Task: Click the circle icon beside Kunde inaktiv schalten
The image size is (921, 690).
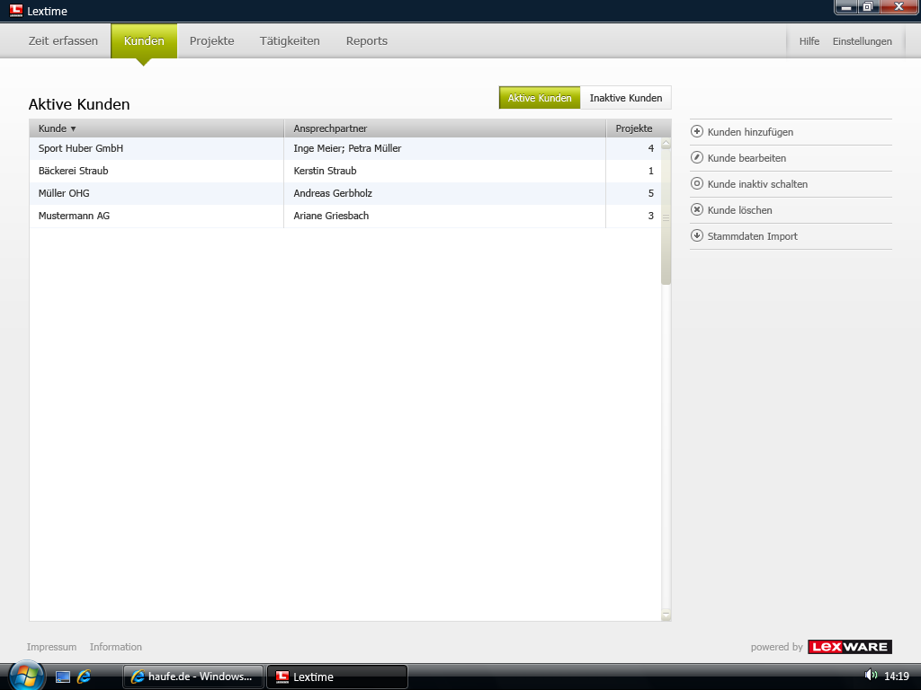Action: pos(697,183)
